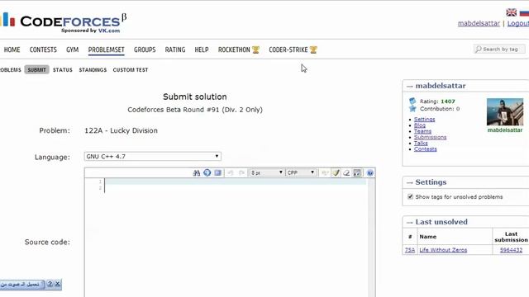This screenshot has height=297, width=529.
Task: Click the Codeforces logo
Action: [64, 22]
